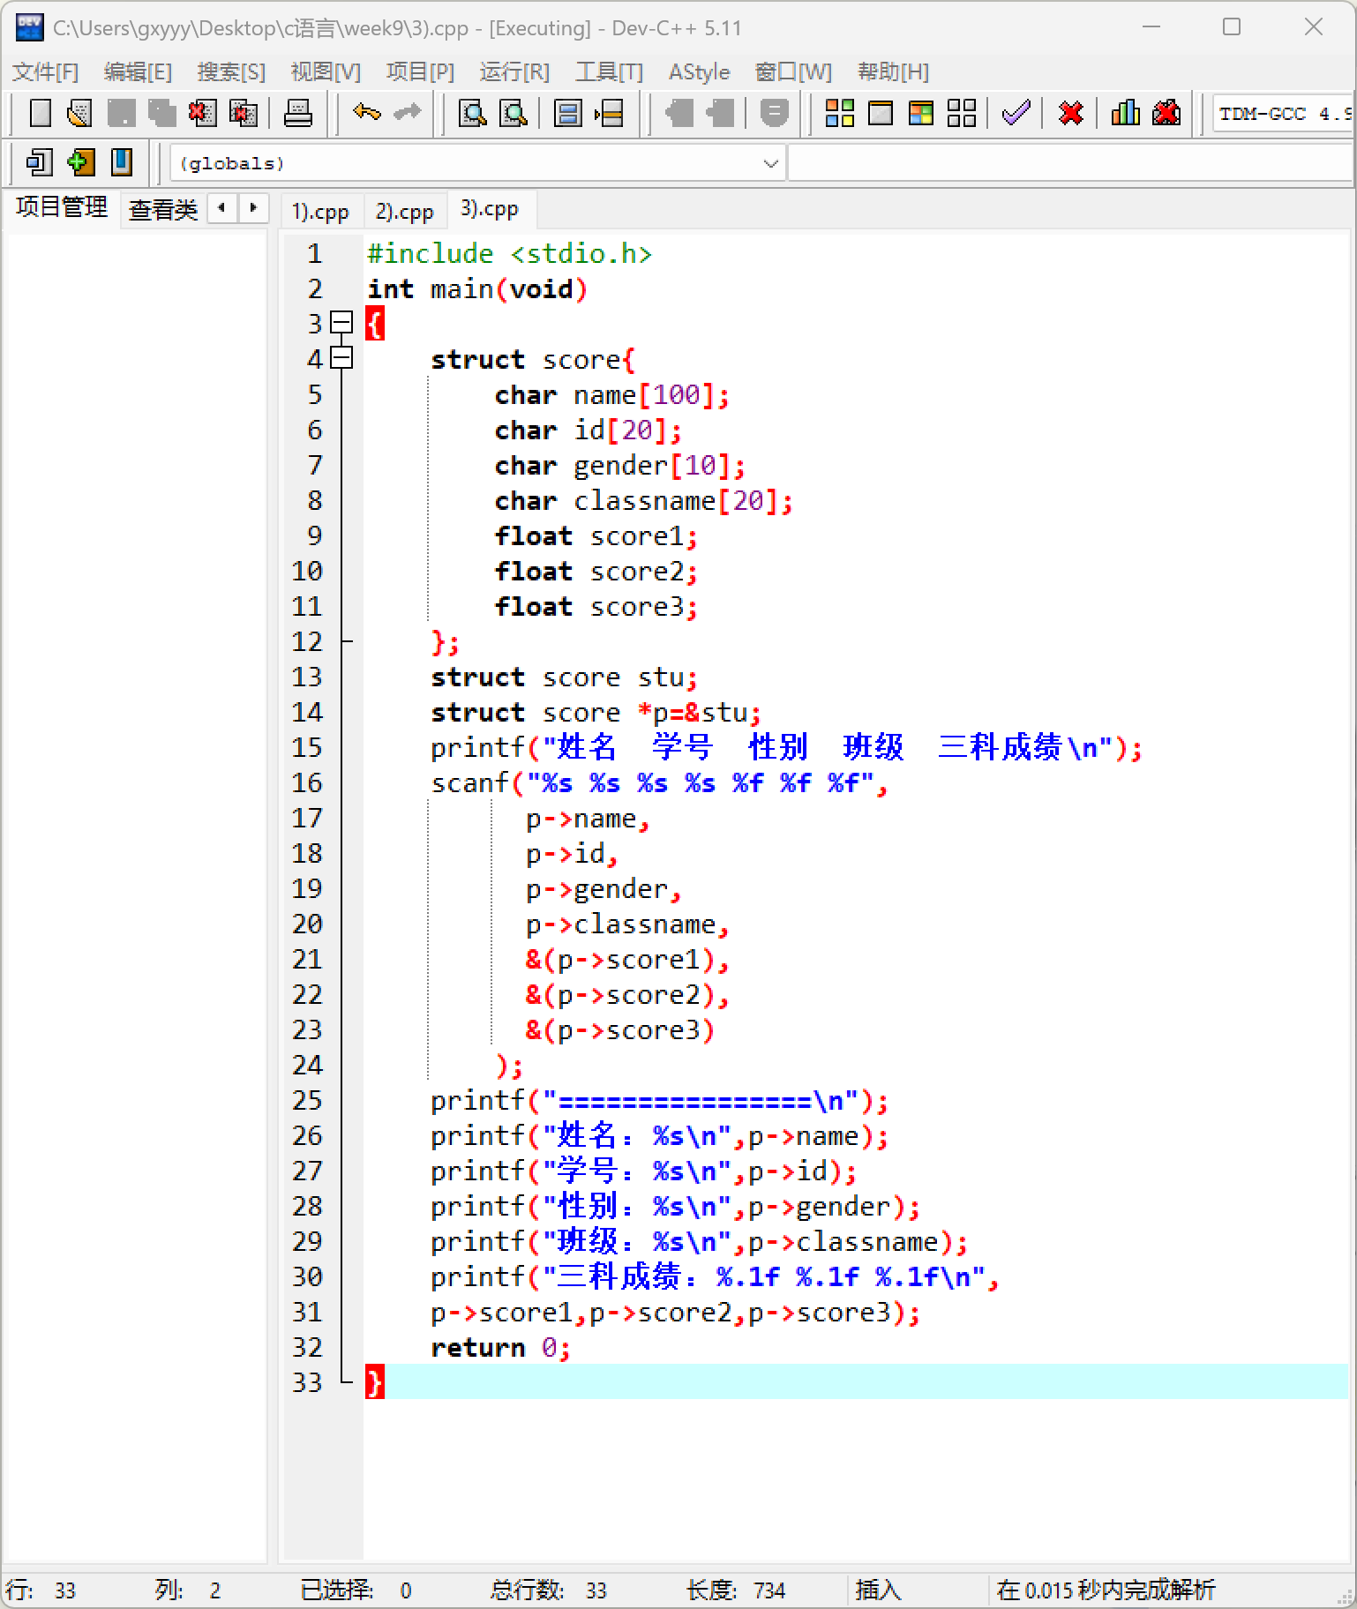Click the scanf format string on line 16
Image resolution: width=1357 pixels, height=1609 pixels.
700,783
